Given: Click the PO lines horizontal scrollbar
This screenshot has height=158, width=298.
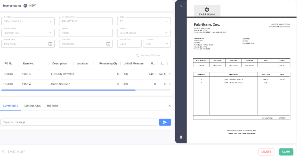Looking at the screenshot, I should [68, 90].
